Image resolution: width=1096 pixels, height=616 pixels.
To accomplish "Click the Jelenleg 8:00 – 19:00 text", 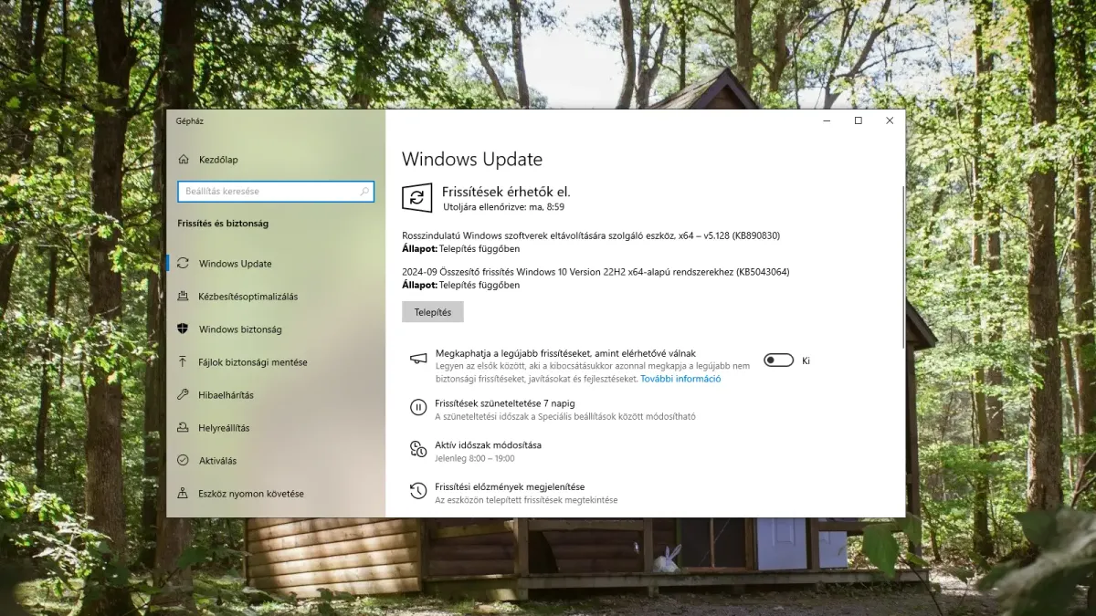I will pyautogui.click(x=475, y=458).
